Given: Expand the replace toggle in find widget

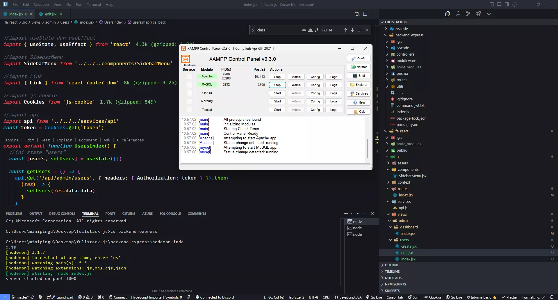Looking at the screenshot, I should (x=253, y=30).
